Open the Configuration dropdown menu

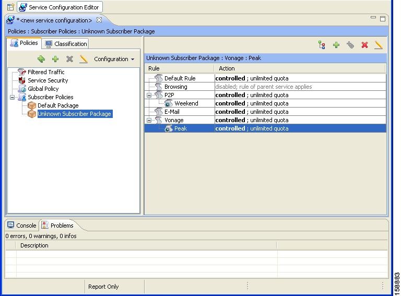pos(114,60)
